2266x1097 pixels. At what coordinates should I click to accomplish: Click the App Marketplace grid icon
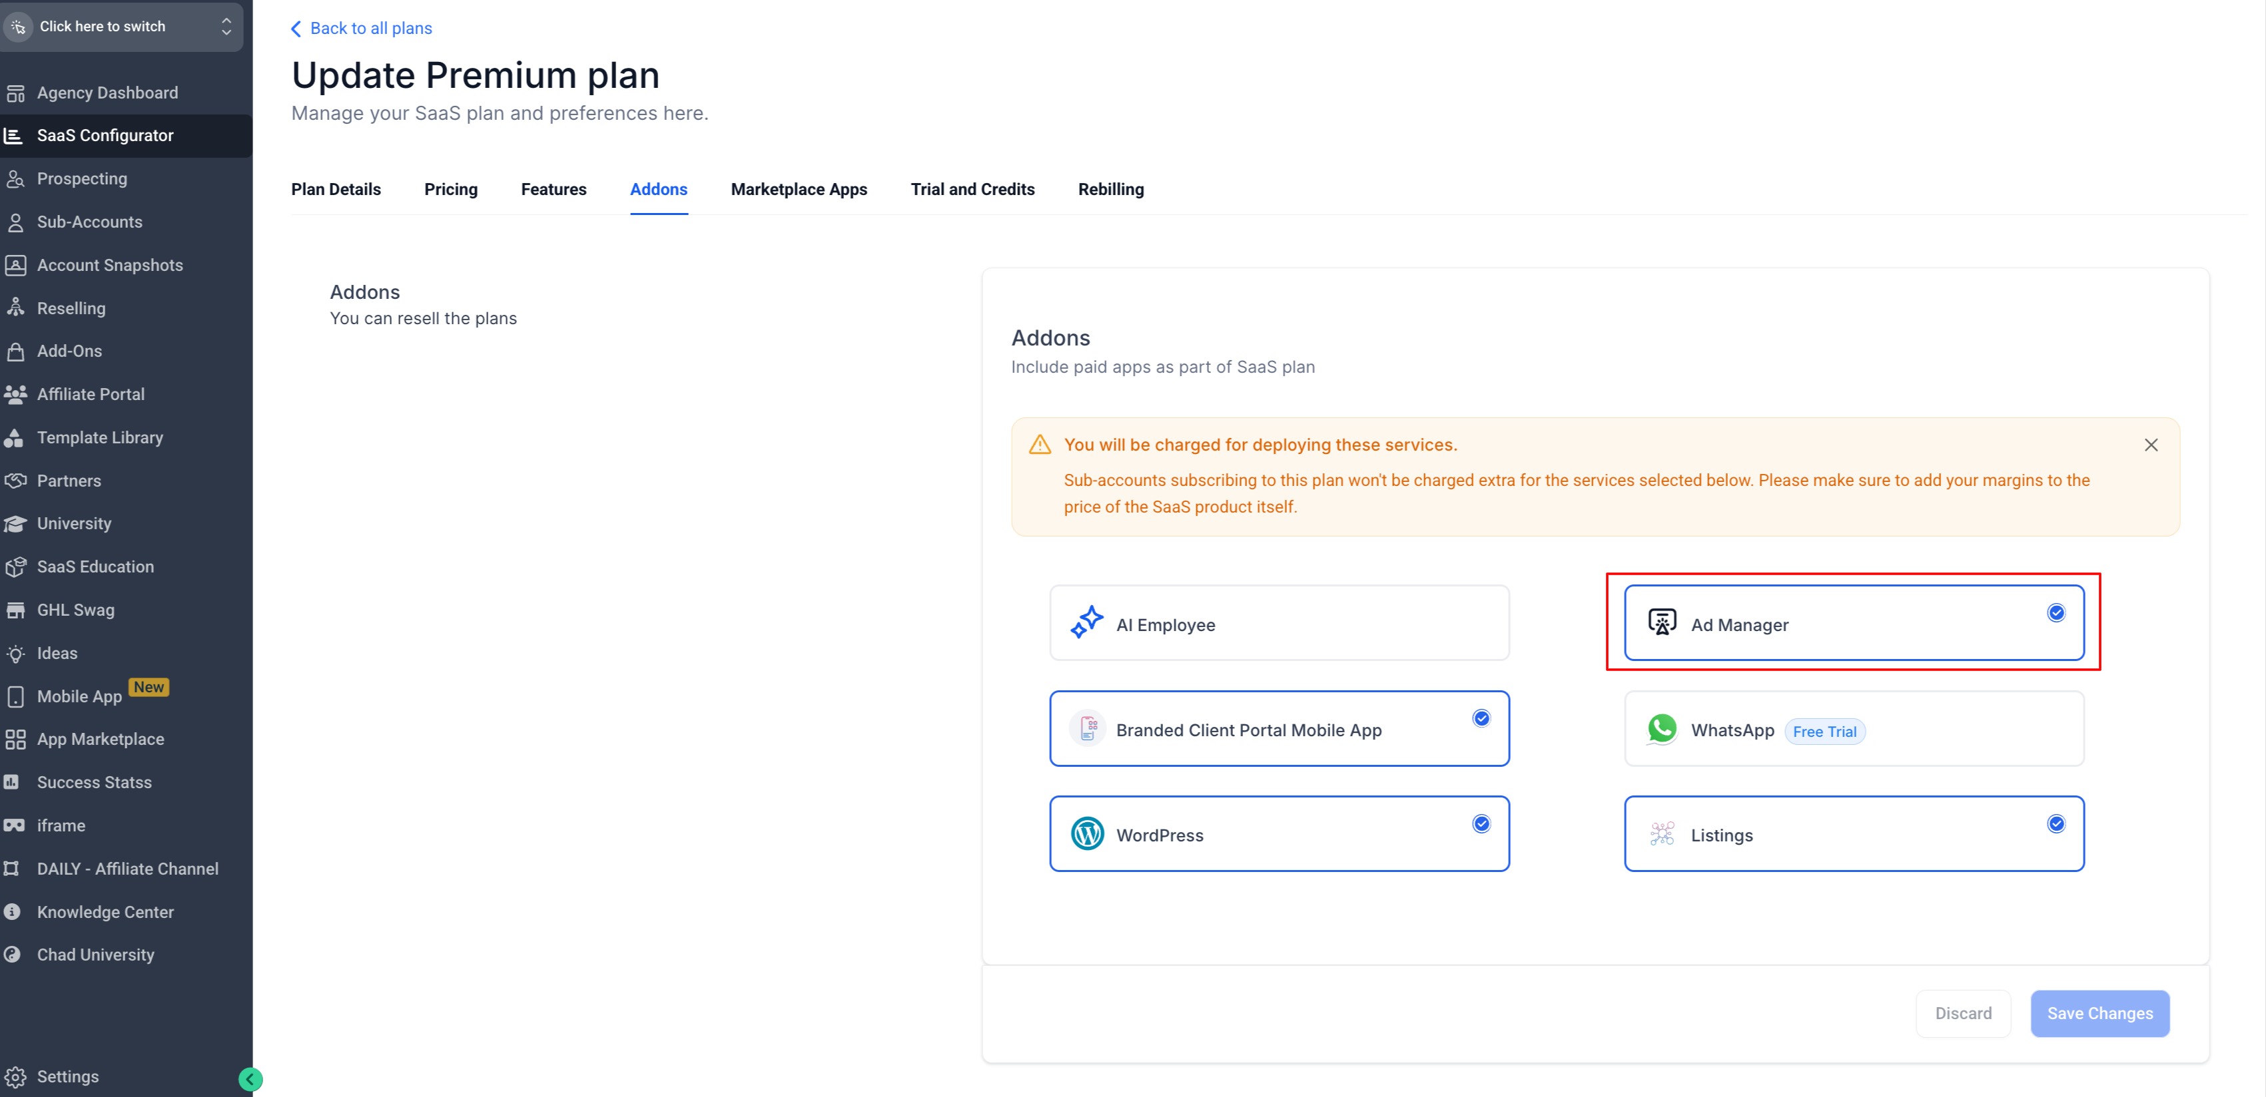point(16,738)
